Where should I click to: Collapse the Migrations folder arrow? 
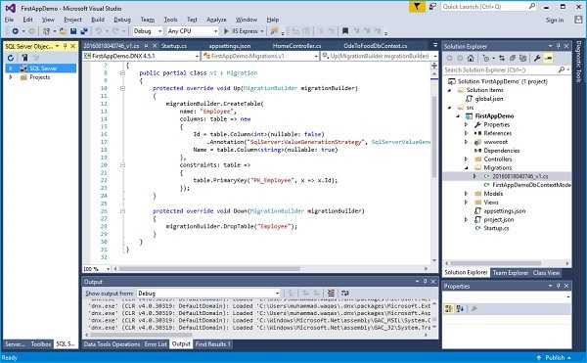[466, 167]
